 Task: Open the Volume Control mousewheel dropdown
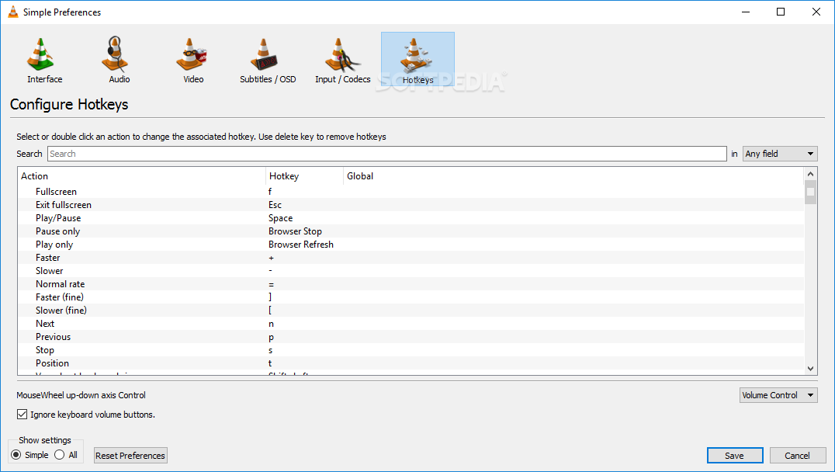click(x=778, y=395)
